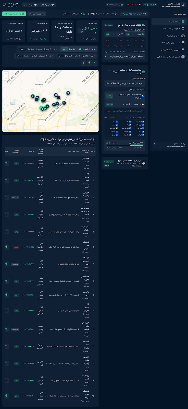Select tour 2 (Niavaran - Jamaran - Darabad) tab
188x409 pixels.
pyautogui.click(x=38, y=49)
